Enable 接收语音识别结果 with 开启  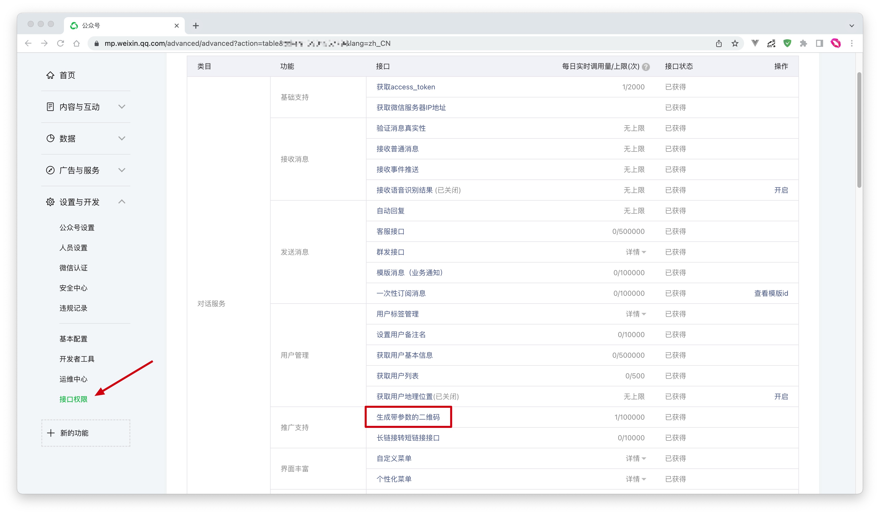click(781, 190)
